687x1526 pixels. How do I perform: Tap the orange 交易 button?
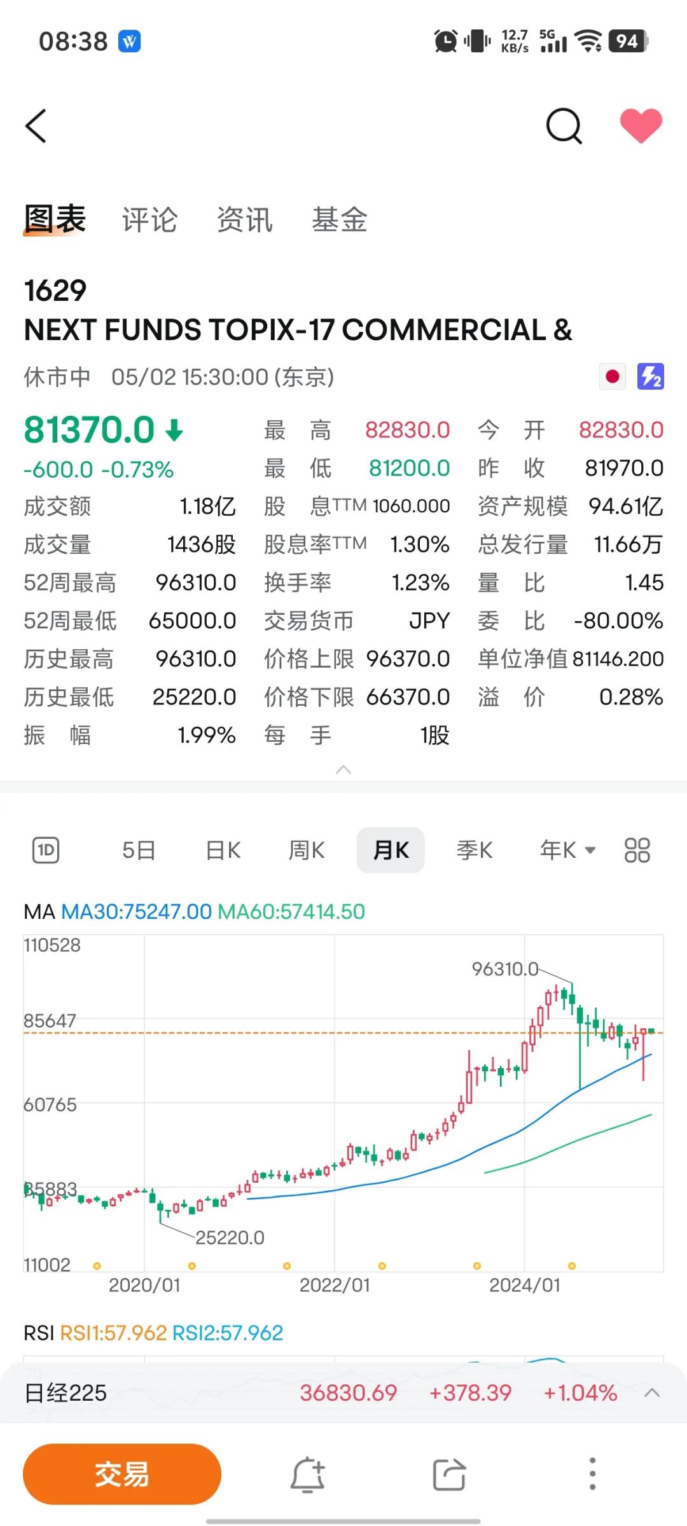122,1474
